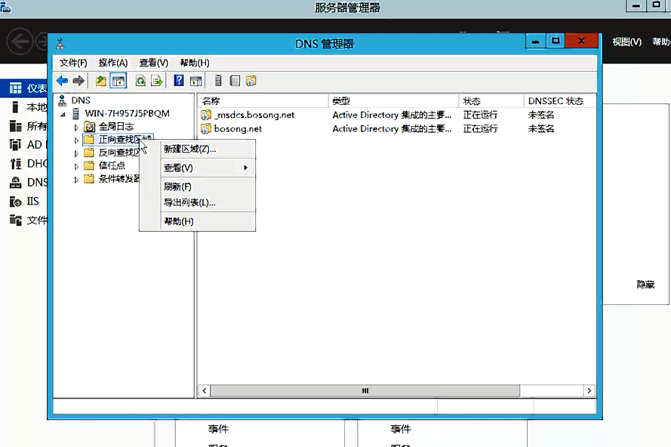Open all servers icon in Server Manager sidebar
671x447 pixels.
15,126
